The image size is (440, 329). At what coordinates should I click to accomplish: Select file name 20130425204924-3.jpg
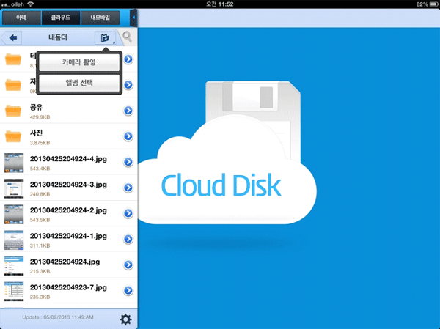coord(68,185)
